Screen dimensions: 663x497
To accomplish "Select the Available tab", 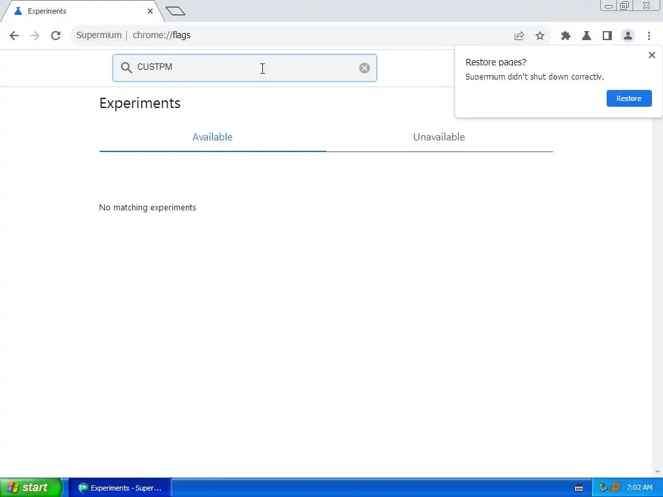I will 212,137.
